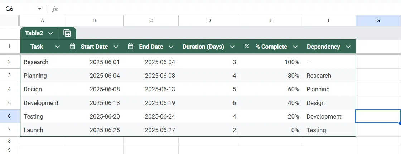Open the % Complete column dropdown arrow

pyautogui.click(x=295, y=47)
